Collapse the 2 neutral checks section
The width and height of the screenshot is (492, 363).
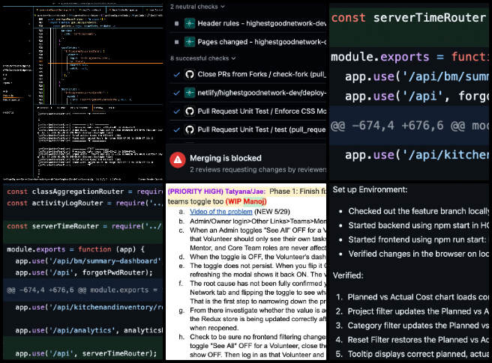click(x=197, y=7)
